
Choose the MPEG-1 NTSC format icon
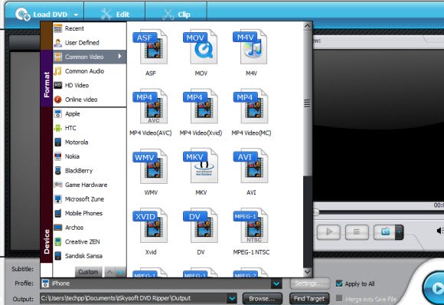pyautogui.click(x=251, y=225)
